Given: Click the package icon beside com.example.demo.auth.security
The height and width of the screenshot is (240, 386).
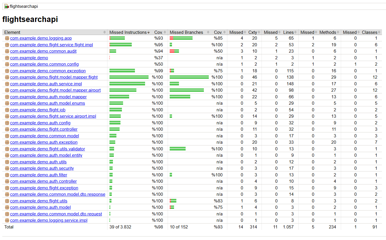Looking at the screenshot, I should (x=7, y=168).
